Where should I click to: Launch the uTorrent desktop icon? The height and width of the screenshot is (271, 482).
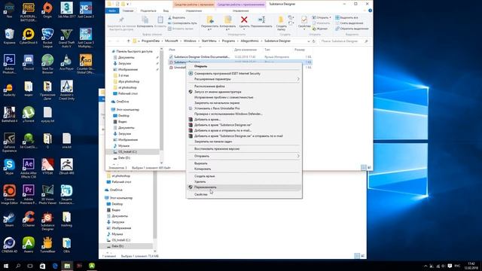pos(29,114)
